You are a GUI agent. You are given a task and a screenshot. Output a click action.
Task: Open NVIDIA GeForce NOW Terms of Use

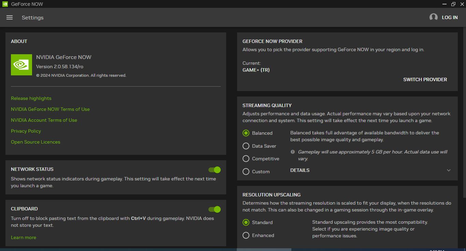tap(50, 109)
